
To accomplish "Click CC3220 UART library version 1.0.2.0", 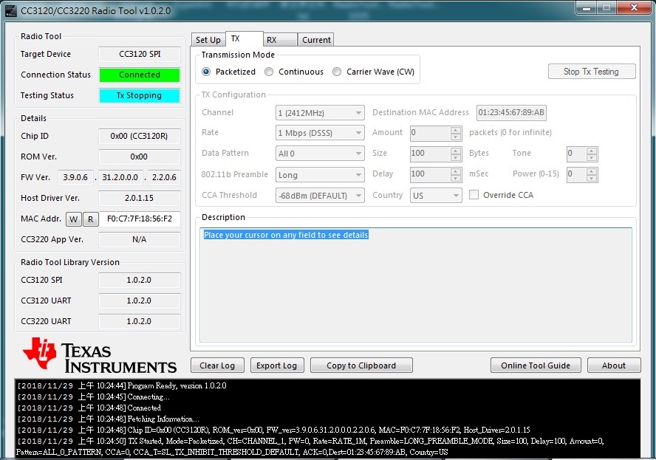I will click(x=140, y=322).
